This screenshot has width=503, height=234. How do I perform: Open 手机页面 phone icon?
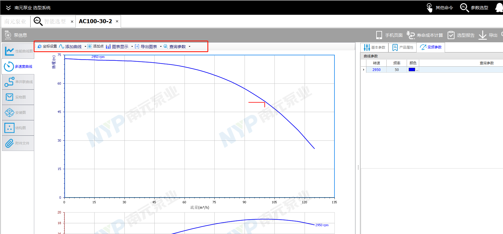point(379,35)
